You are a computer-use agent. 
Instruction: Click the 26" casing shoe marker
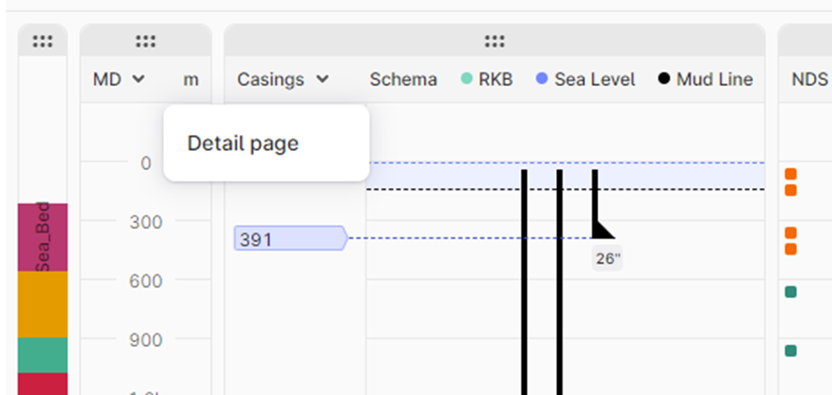602,231
